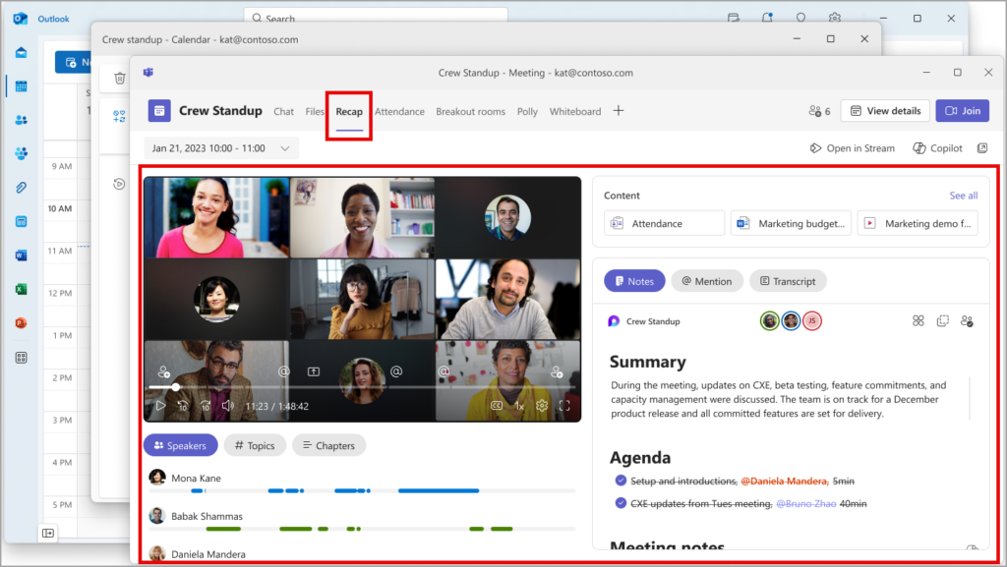Click the Join meeting button
The height and width of the screenshot is (567, 1007).
[x=962, y=111]
